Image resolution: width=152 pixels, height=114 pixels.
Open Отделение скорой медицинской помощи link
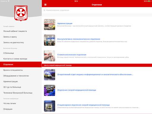[77, 90]
